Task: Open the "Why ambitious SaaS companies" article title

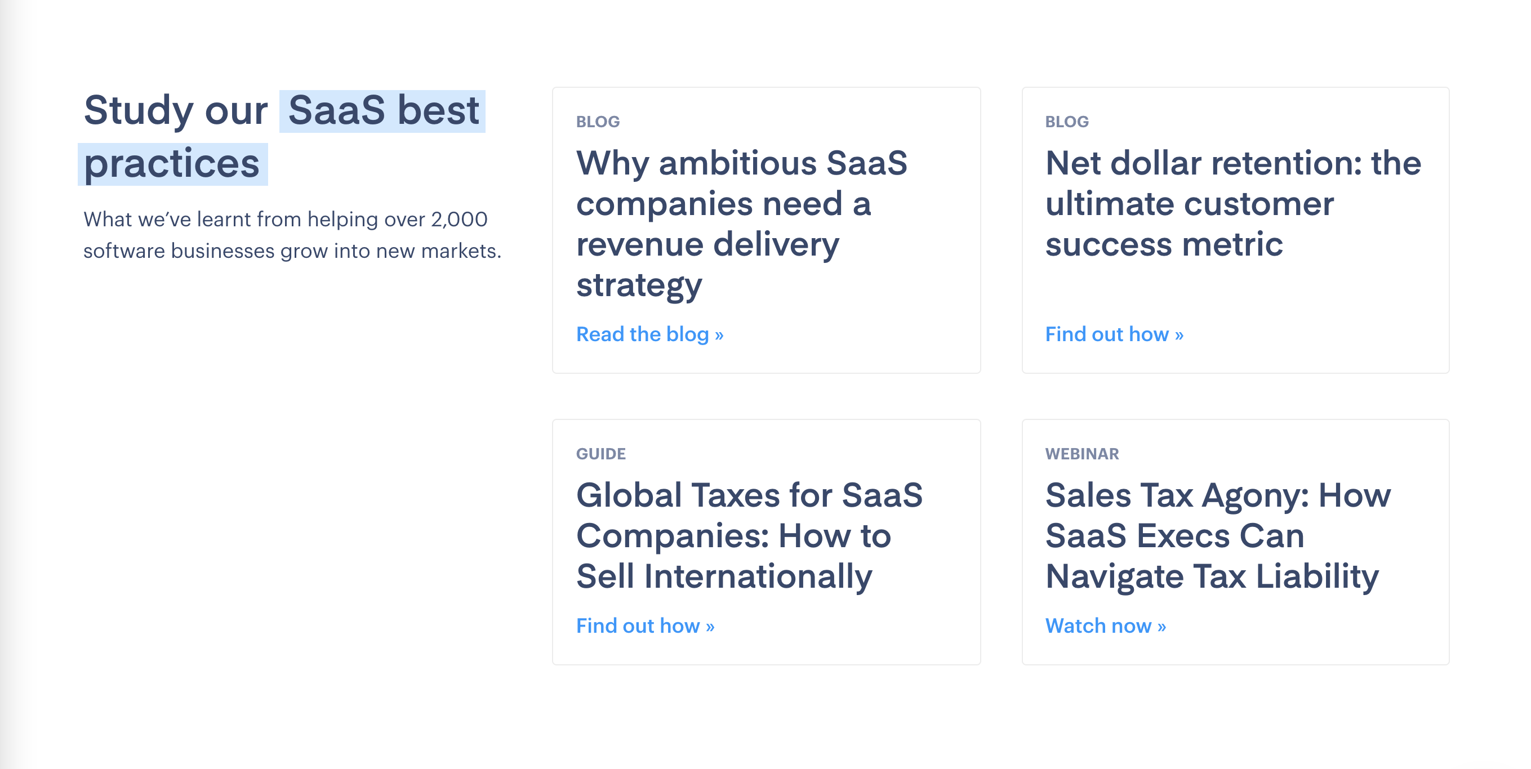Action: 741,223
